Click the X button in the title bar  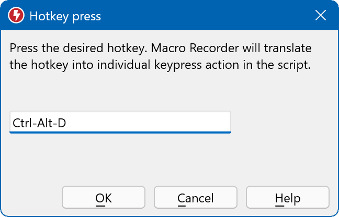click(320, 16)
